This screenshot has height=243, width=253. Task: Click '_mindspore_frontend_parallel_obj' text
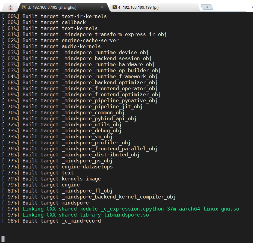pos(110,149)
